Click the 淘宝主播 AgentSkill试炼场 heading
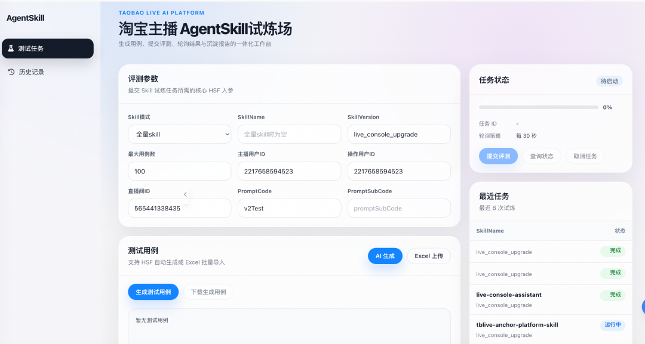The image size is (645, 344). coord(205,29)
